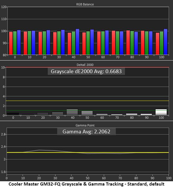This screenshot has height=187, width=173.
Task: Click the blue bar at 10 in RGB Balance
Action: pos(33,43)
